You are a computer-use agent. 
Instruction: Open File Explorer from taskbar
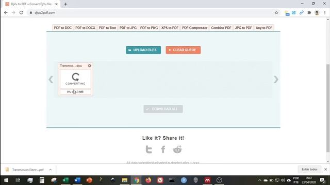[125, 180]
